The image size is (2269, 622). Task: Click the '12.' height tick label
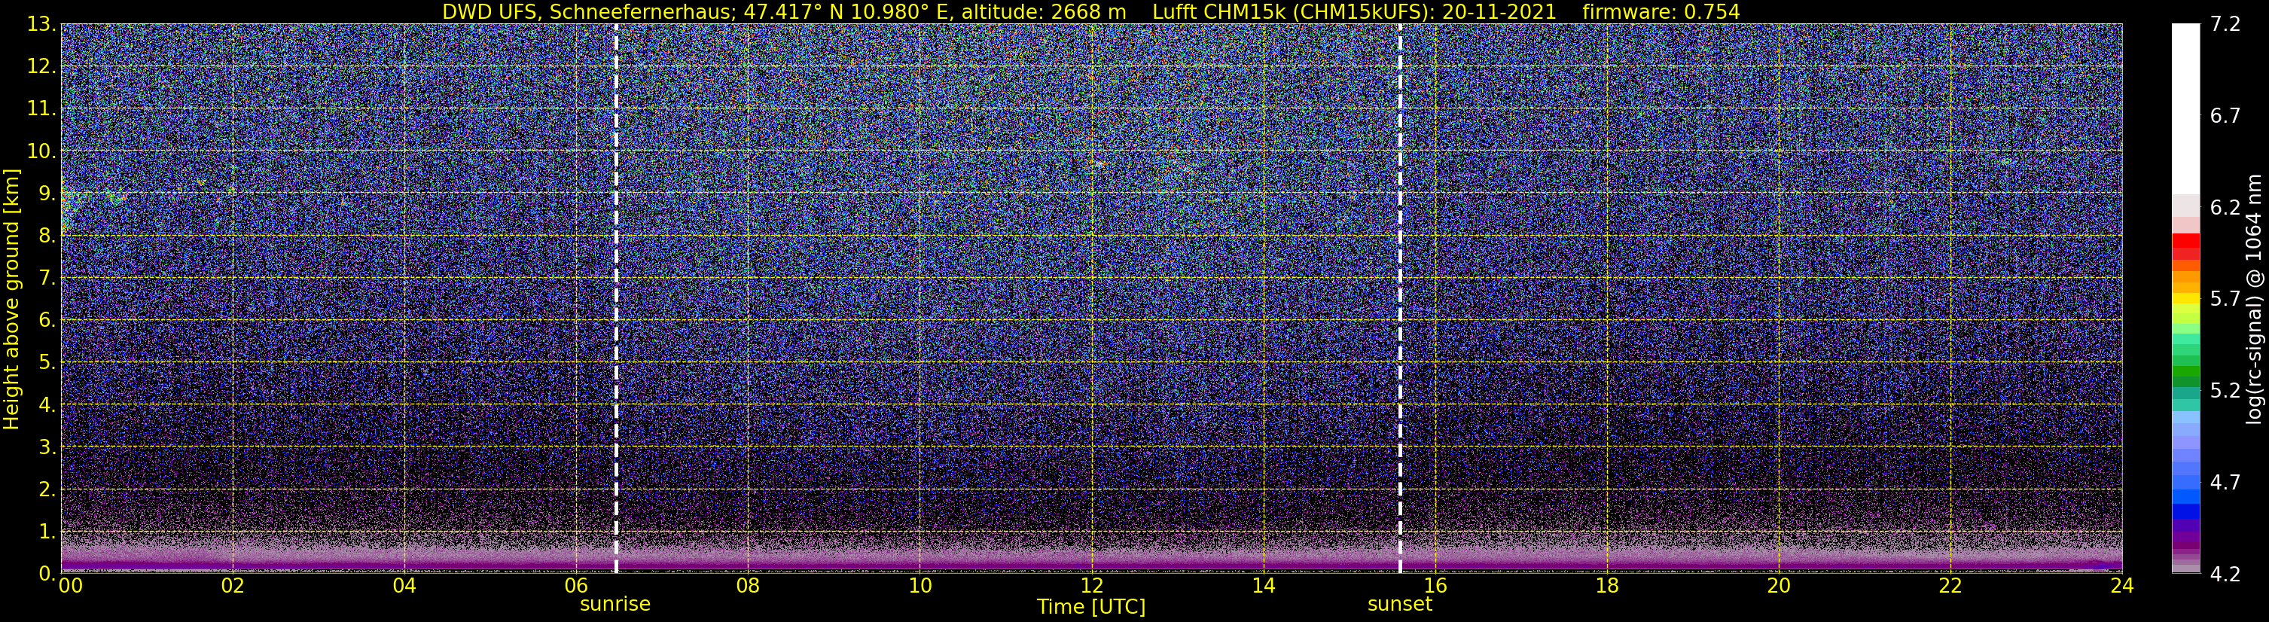[x=41, y=67]
